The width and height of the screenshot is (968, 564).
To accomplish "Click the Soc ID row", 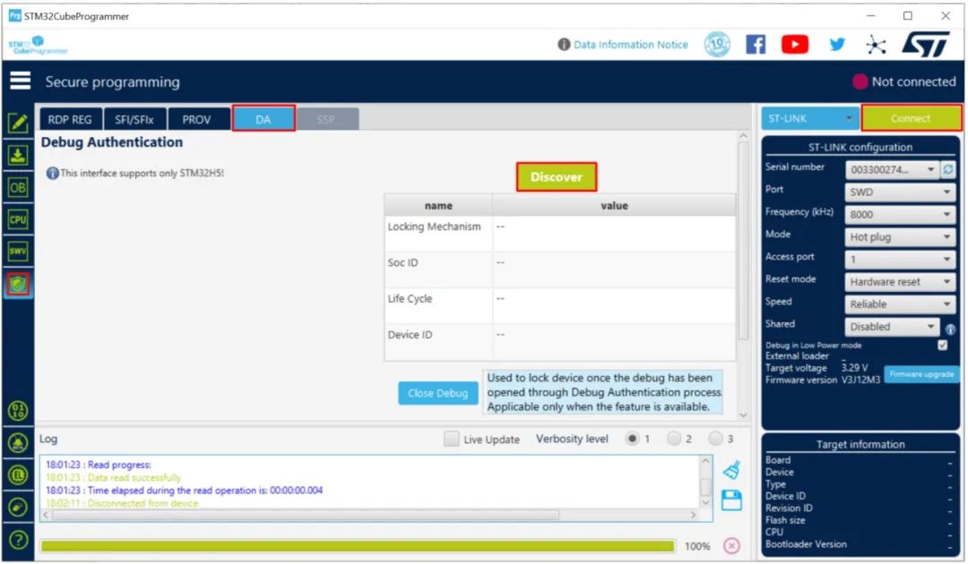I will click(x=560, y=269).
